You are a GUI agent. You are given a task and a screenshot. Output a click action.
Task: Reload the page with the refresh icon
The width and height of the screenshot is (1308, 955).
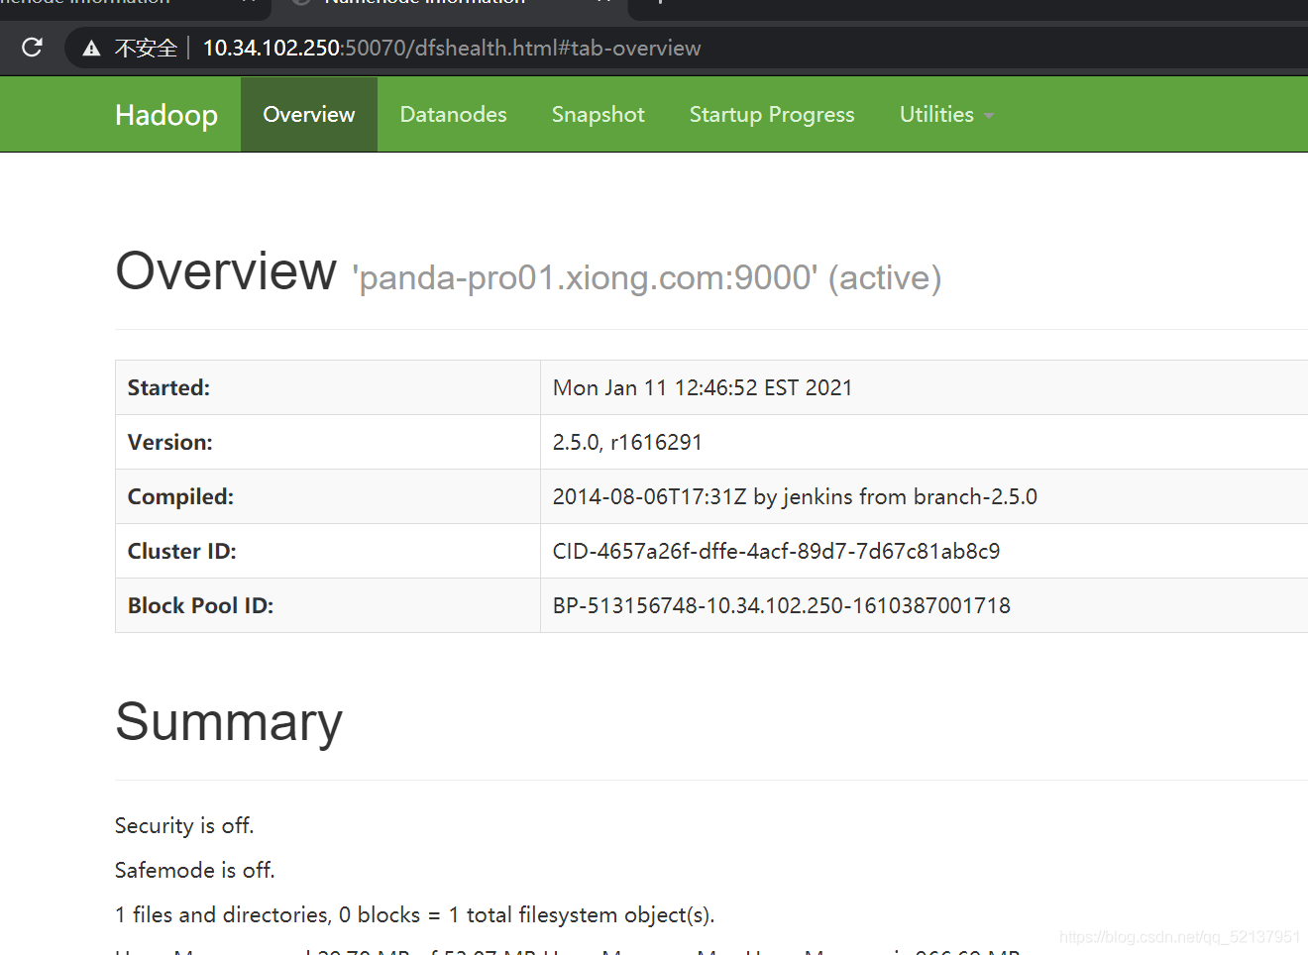click(x=32, y=48)
